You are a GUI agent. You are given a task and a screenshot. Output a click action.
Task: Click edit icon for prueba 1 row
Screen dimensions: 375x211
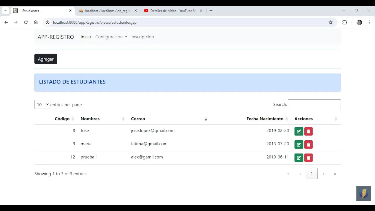[299, 158]
